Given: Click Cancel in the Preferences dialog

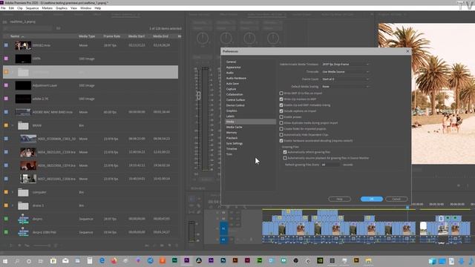Looking at the screenshot, I should pos(396,199).
